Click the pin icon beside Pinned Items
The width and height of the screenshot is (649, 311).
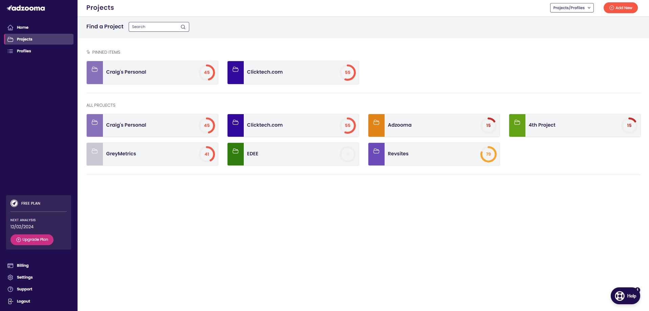point(88,52)
